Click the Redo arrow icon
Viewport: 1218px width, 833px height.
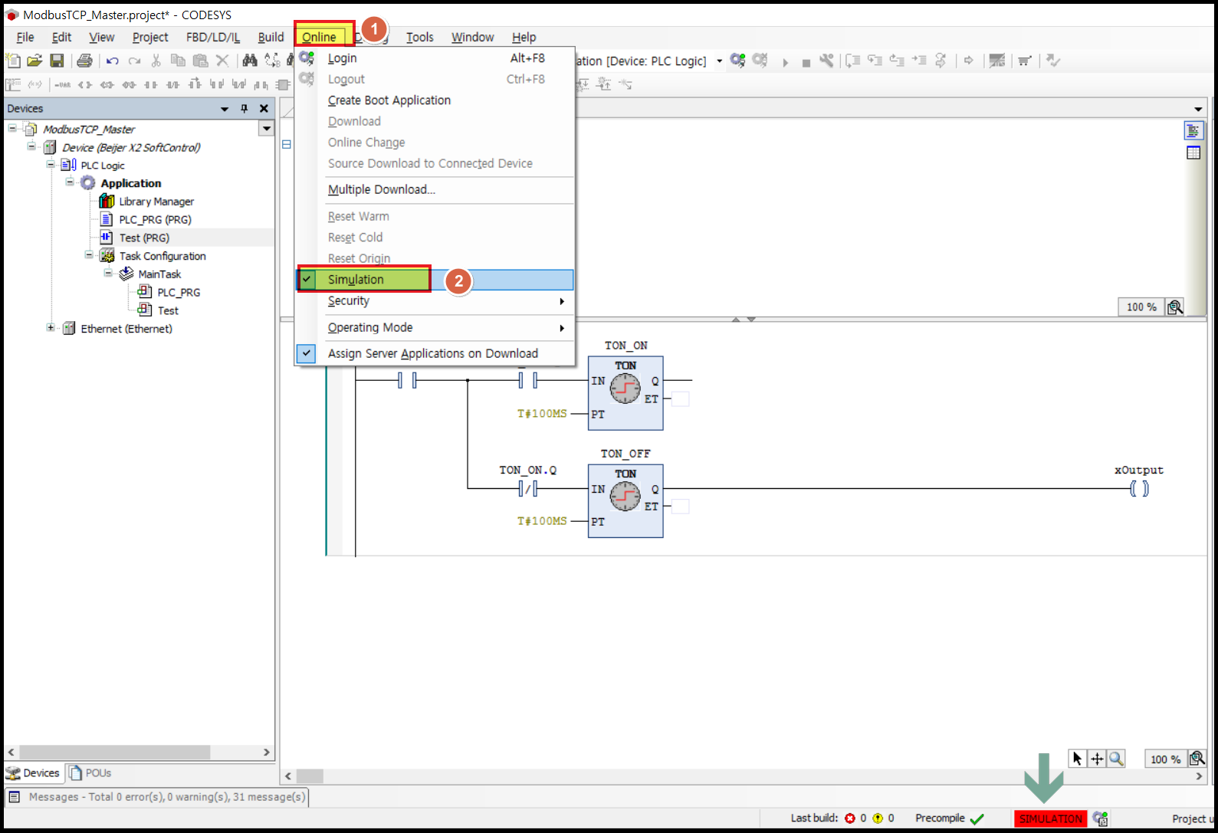coord(135,61)
